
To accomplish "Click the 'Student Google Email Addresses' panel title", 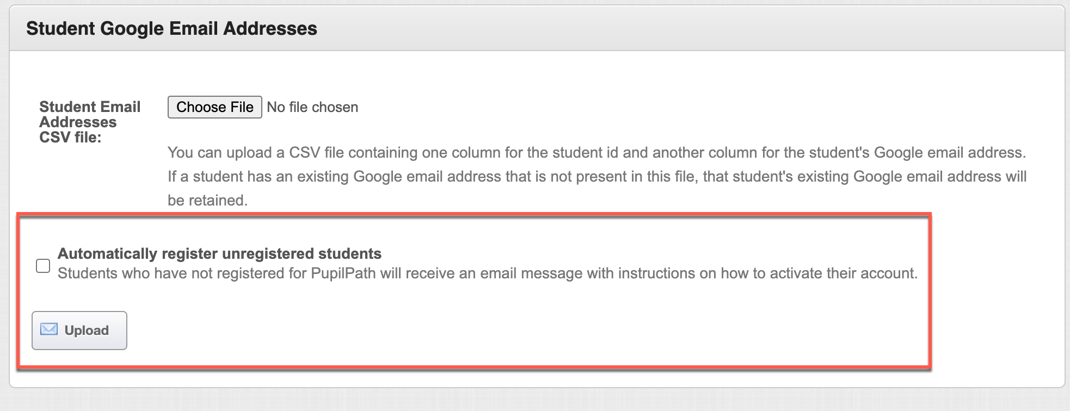I will pos(171,28).
